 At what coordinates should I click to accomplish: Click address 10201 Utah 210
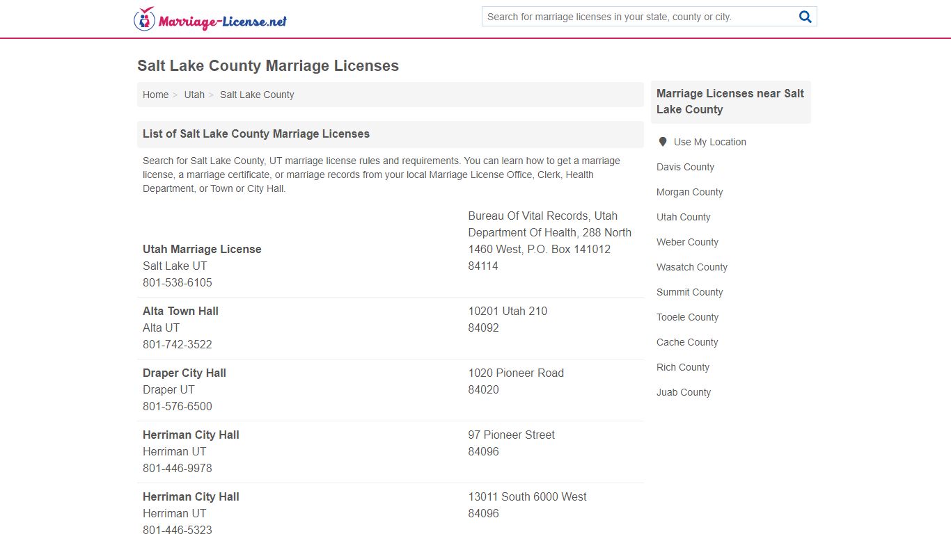(508, 311)
